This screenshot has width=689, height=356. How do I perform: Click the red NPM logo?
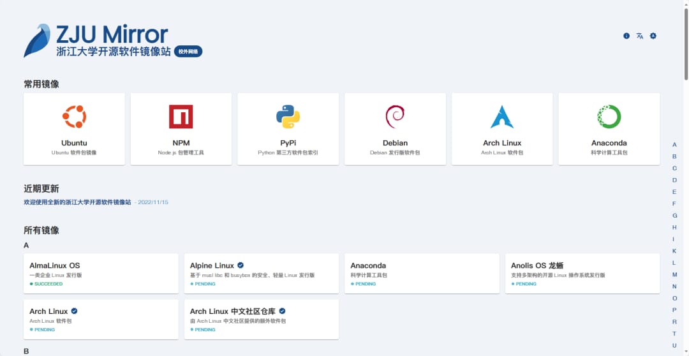[x=181, y=117]
